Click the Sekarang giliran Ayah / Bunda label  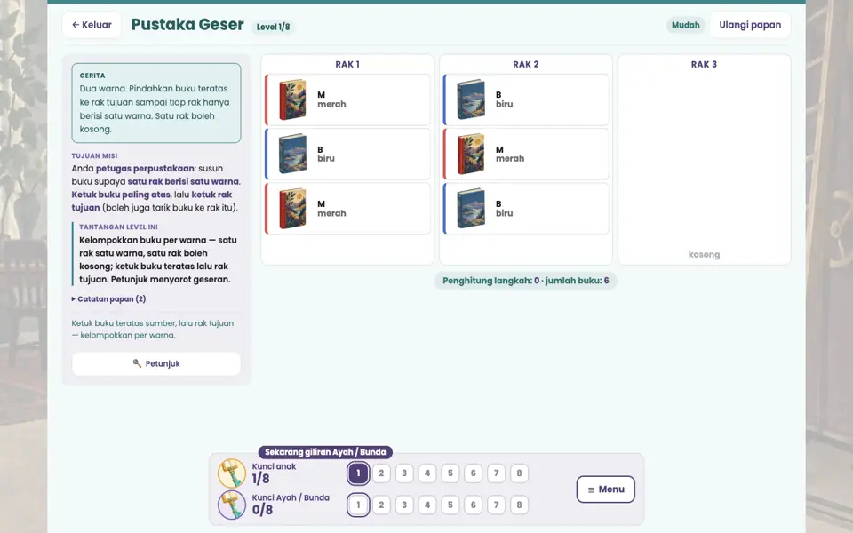point(325,452)
